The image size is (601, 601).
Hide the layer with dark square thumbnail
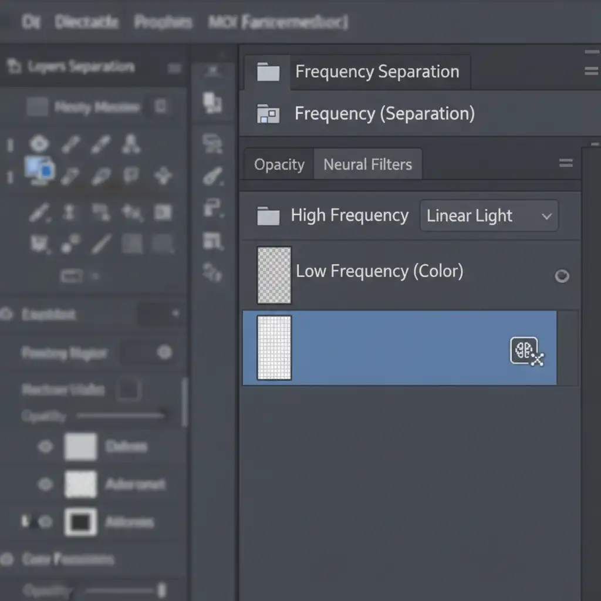[x=45, y=522]
